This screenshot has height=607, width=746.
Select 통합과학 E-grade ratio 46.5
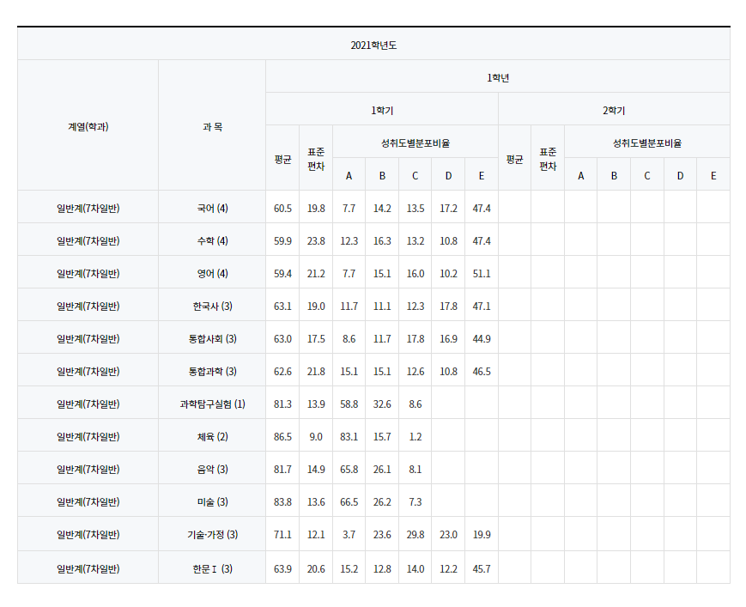(x=482, y=371)
